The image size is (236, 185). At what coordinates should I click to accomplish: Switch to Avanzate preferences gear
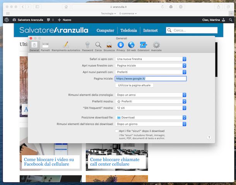pos(156,47)
